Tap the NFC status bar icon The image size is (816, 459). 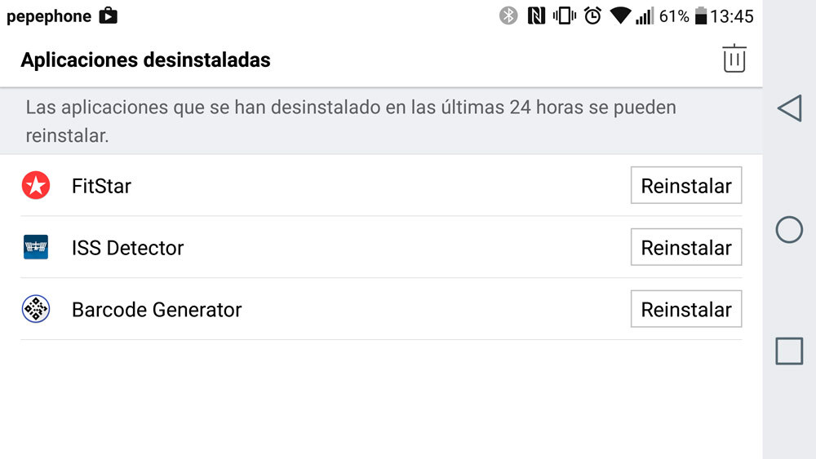(536, 15)
